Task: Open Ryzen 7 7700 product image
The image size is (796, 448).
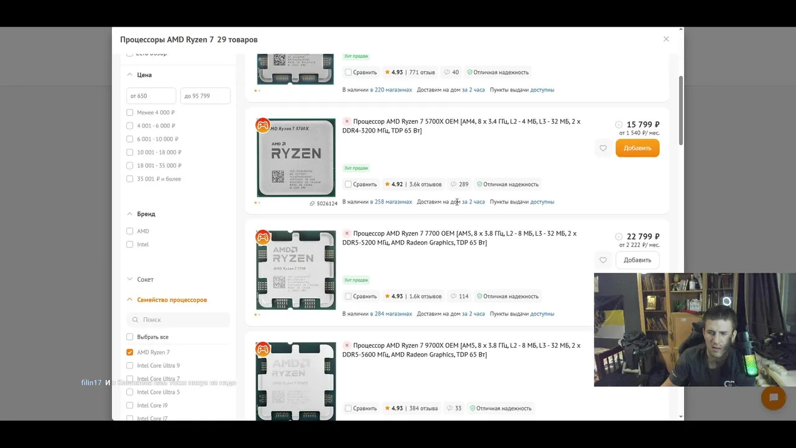Action: coord(296,270)
